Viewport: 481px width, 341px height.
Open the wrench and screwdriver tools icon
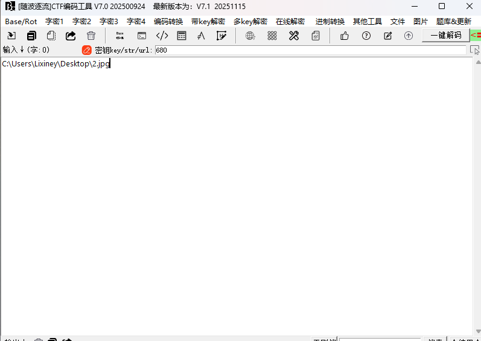pos(294,36)
